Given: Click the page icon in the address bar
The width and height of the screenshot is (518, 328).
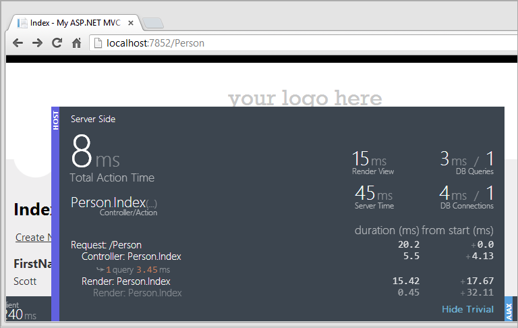Looking at the screenshot, I should (98, 43).
